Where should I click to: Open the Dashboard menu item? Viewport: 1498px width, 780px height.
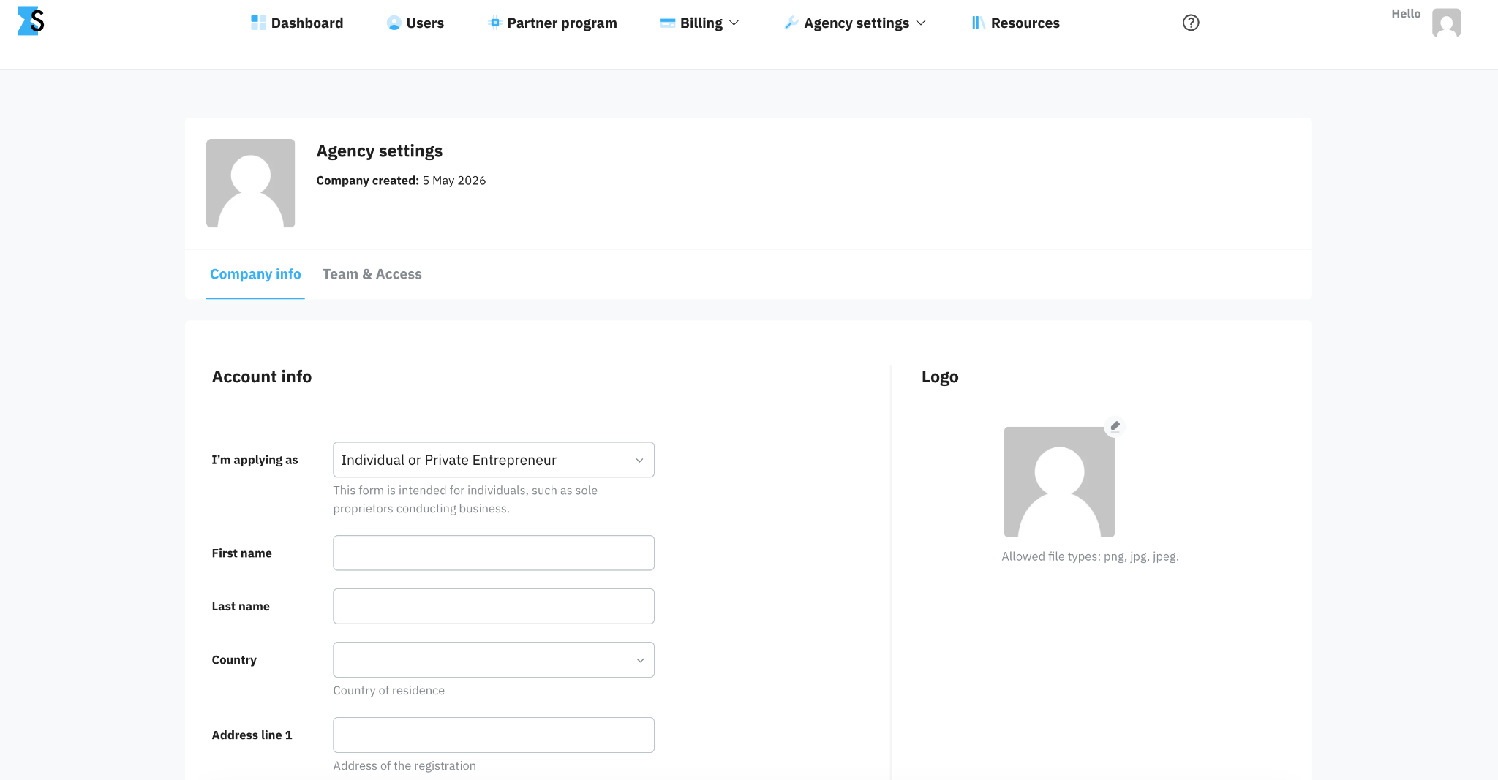pos(297,23)
